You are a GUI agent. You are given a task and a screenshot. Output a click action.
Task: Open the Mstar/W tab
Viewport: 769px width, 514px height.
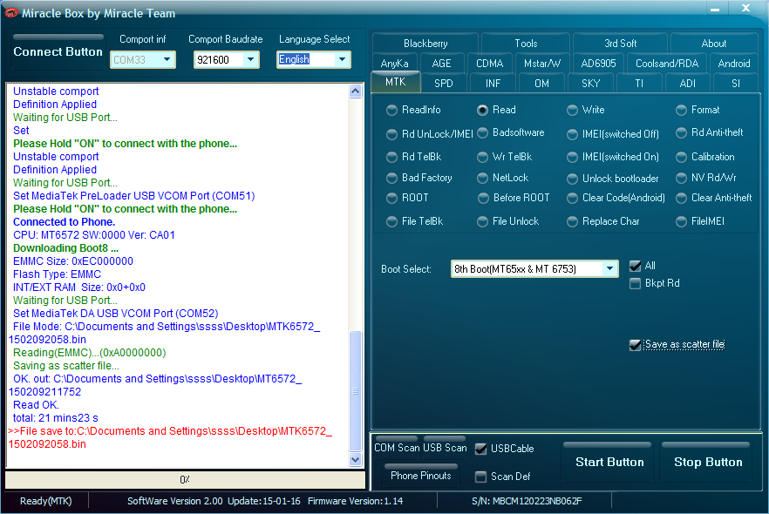tap(542, 64)
